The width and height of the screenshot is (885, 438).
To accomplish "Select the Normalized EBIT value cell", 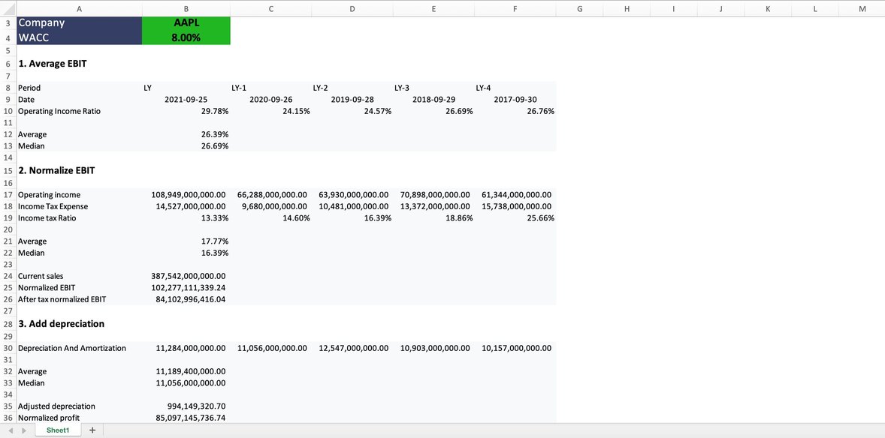I will point(186,287).
